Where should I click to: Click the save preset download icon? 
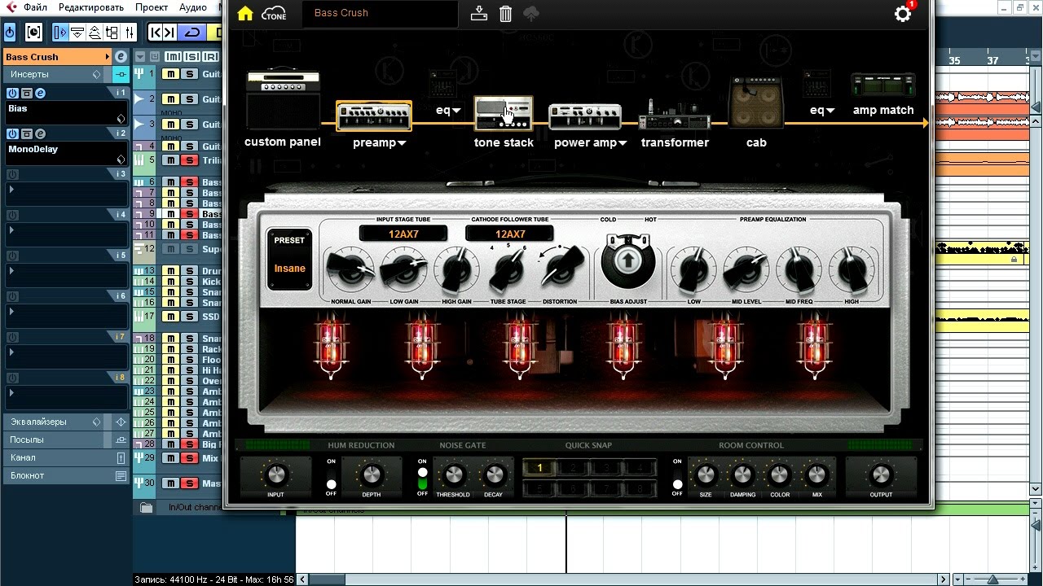point(479,13)
